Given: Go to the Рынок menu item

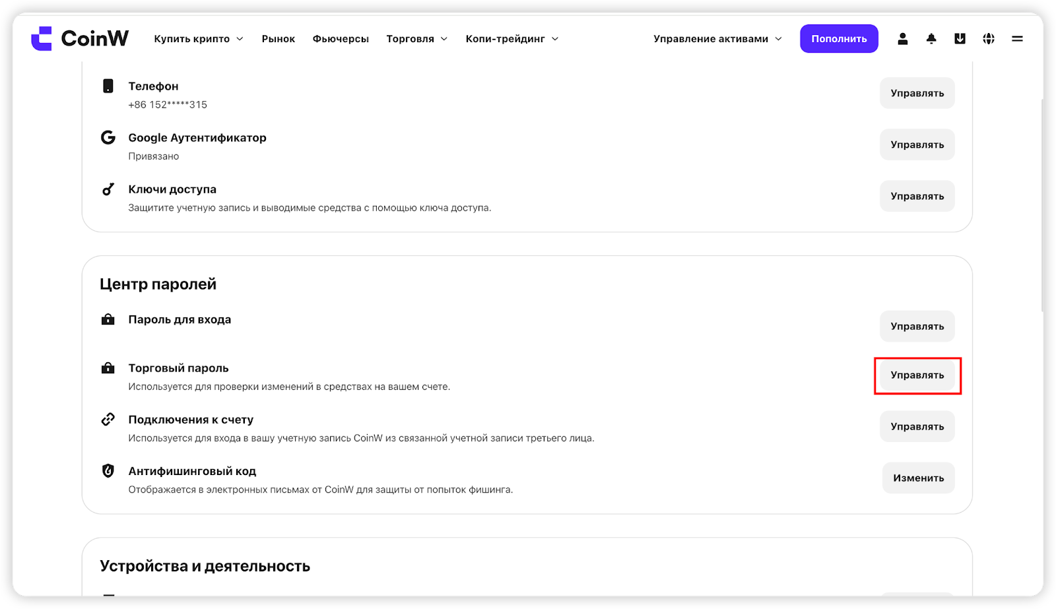Looking at the screenshot, I should 279,39.
